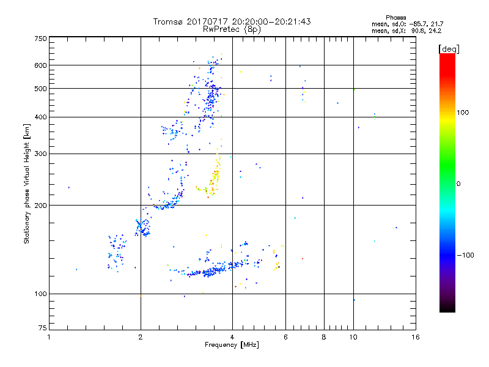Click the blue point cluster near 1.5 MHz
The width and height of the screenshot is (489, 367).
117,253
